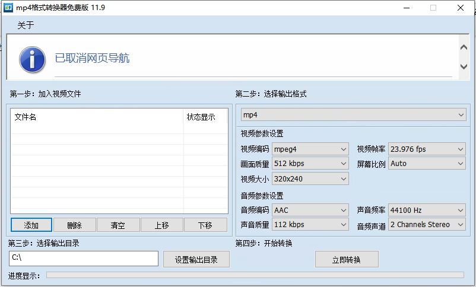
Task: Open the mp4 output format dropdown
Action: 353,114
